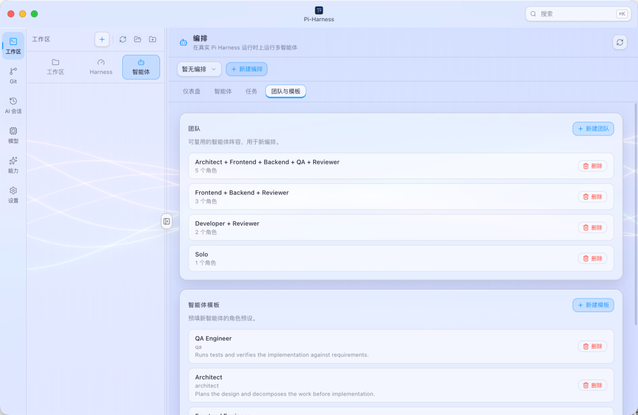Click the 新建编排 button
Viewport: 638px width, 415px height.
(x=246, y=69)
